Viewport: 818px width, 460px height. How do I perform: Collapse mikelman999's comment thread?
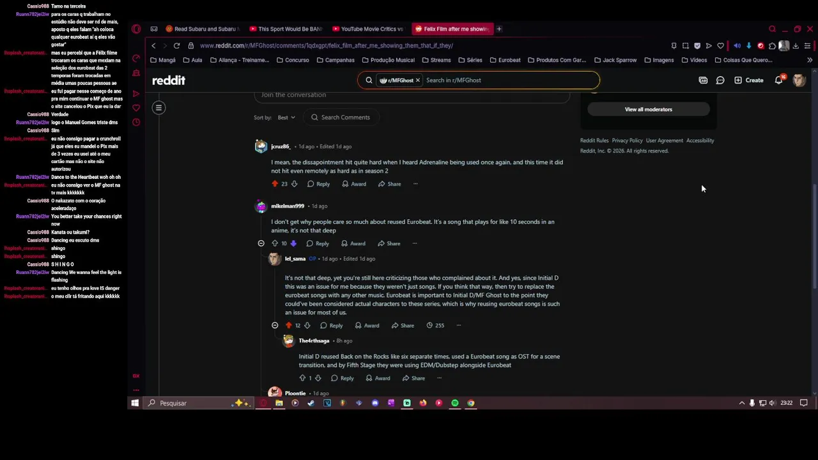click(261, 243)
